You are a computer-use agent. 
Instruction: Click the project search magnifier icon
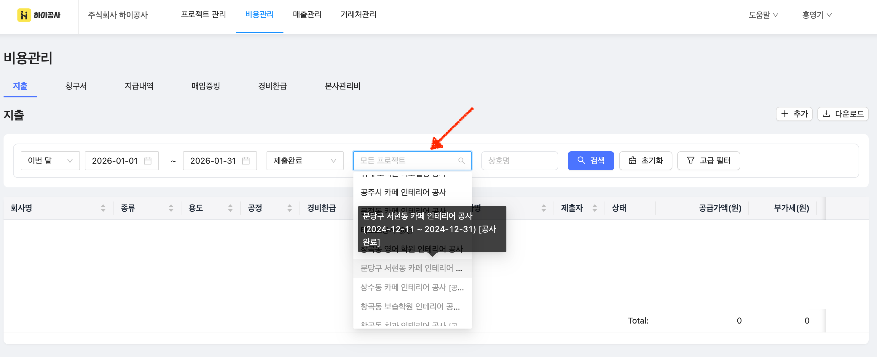(461, 160)
